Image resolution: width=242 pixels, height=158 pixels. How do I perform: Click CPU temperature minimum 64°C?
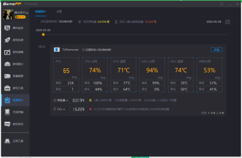tap(127, 89)
